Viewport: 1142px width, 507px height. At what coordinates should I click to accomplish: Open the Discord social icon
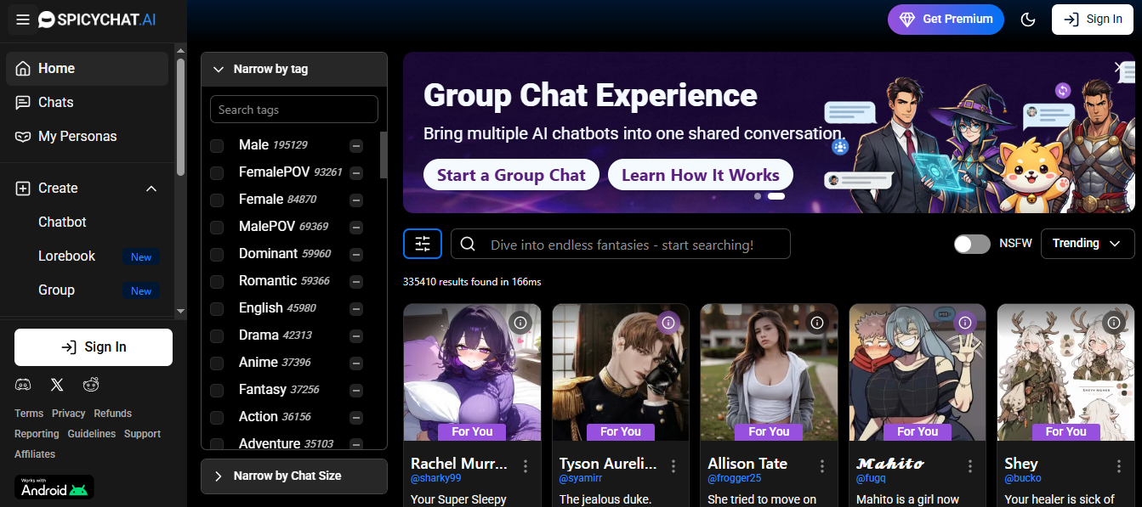(x=23, y=385)
